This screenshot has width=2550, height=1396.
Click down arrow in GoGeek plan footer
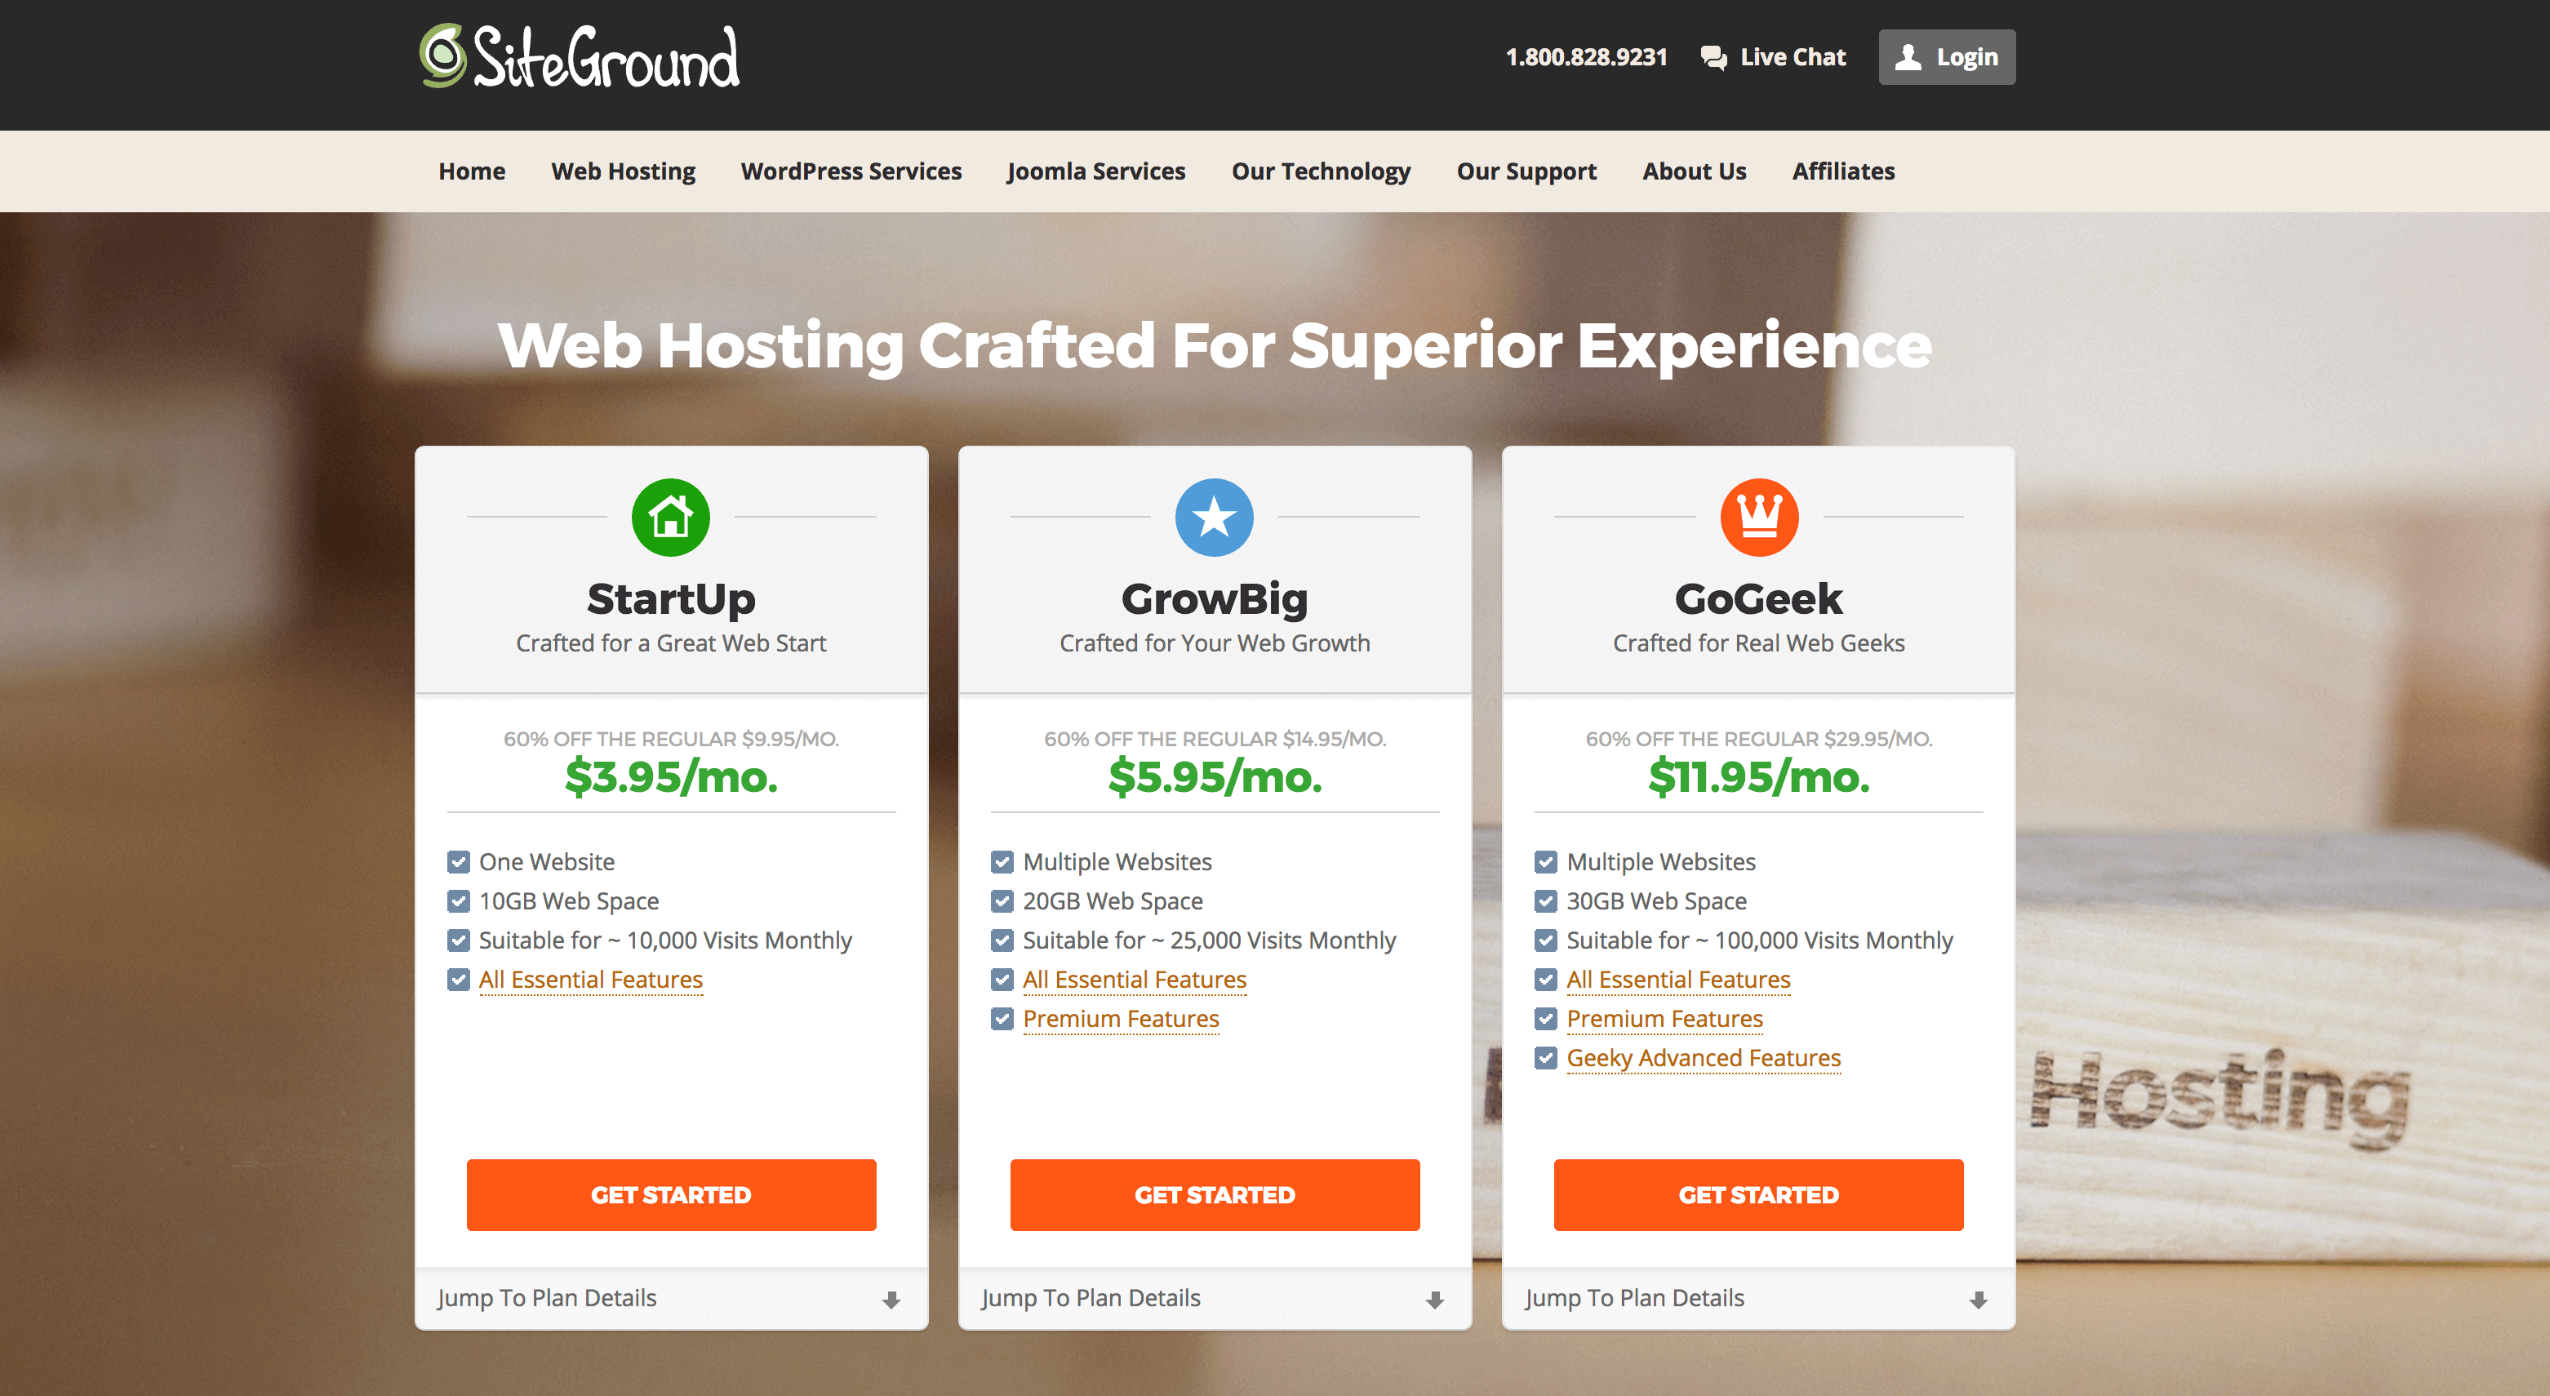pos(1978,1299)
